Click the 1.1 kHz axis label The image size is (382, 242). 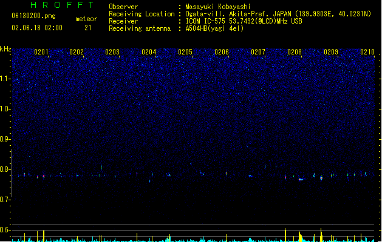coord(5,79)
